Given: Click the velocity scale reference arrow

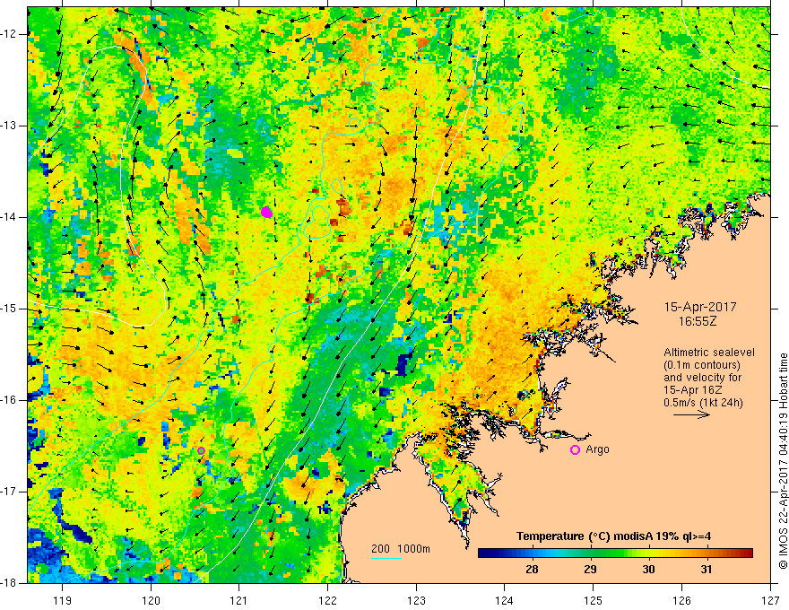Looking at the screenshot, I should click(691, 414).
